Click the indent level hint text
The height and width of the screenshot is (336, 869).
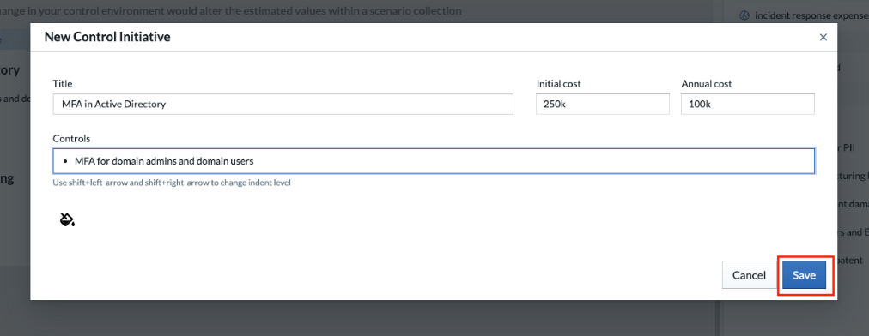coord(172,183)
